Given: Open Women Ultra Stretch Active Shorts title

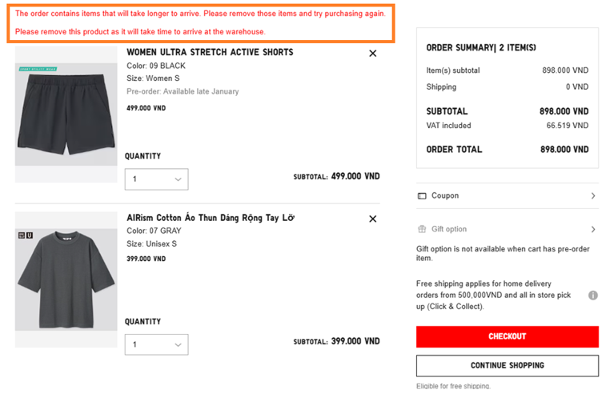Looking at the screenshot, I should pos(210,52).
